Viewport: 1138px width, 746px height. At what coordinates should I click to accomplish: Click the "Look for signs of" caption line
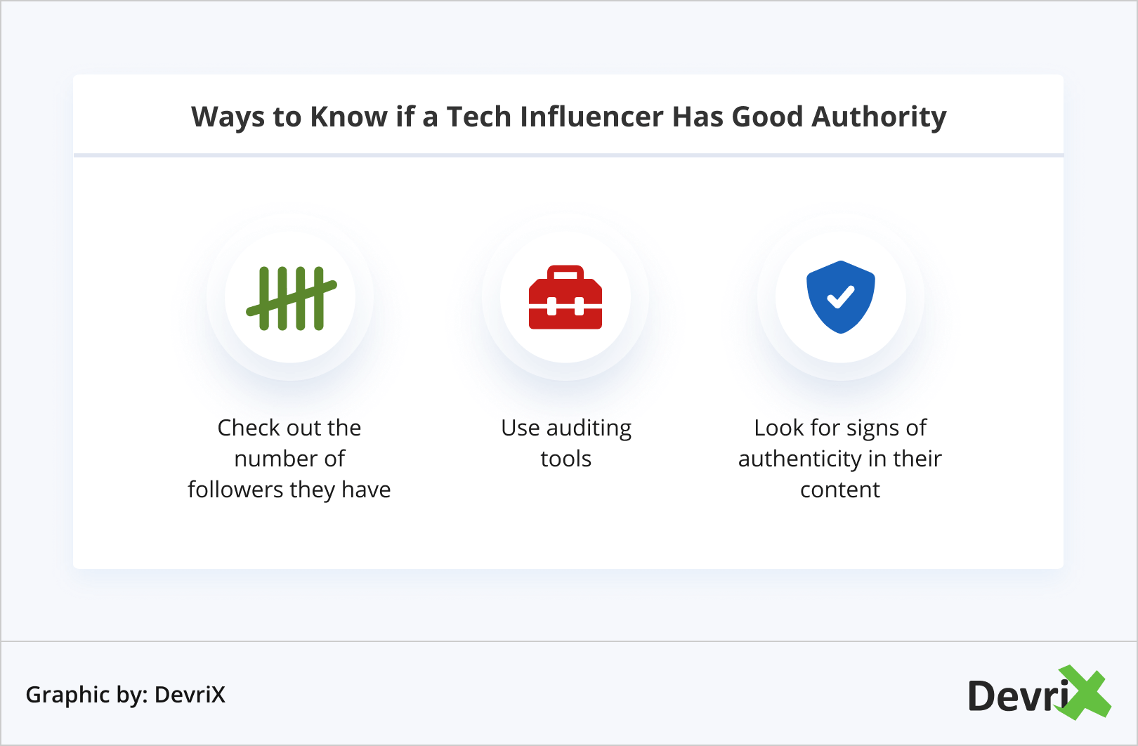click(x=840, y=428)
